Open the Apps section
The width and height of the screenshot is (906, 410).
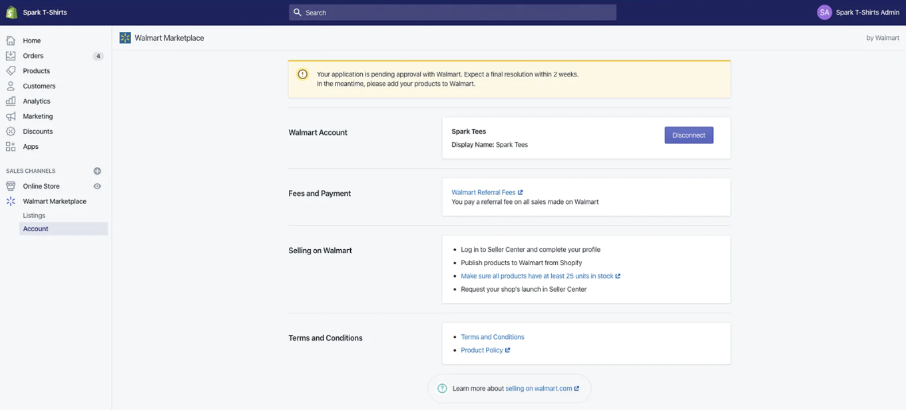point(30,146)
